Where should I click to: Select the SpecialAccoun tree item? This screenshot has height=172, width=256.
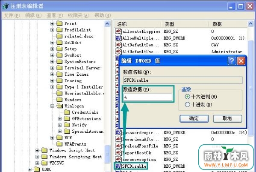[88, 131]
